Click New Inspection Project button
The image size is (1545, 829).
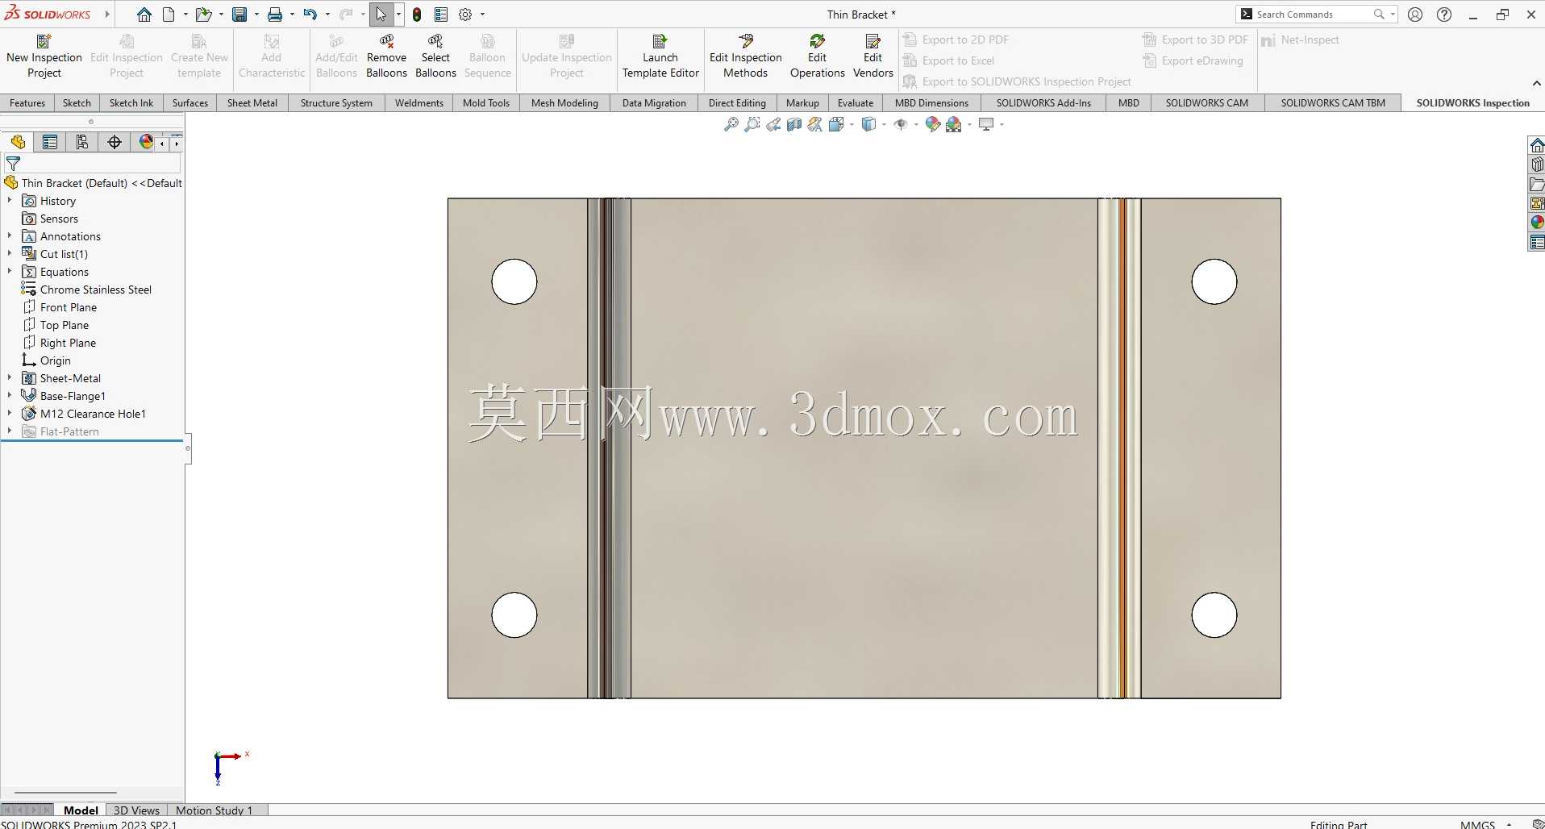click(44, 56)
